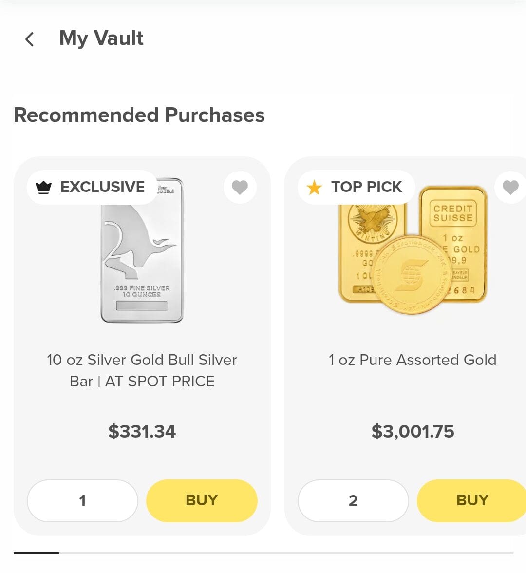Favorite the 10 oz Silver Bar
The image size is (526, 573).
pos(240,187)
